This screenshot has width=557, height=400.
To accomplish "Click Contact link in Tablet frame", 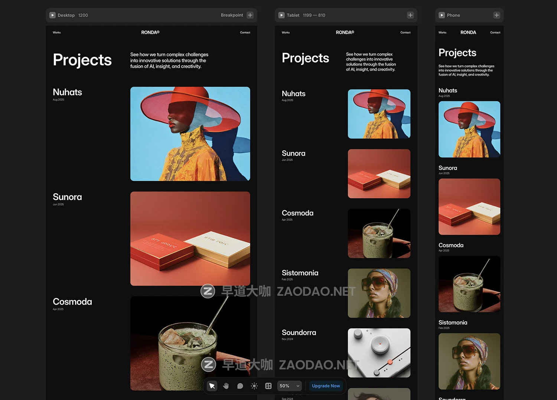I will [x=405, y=33].
